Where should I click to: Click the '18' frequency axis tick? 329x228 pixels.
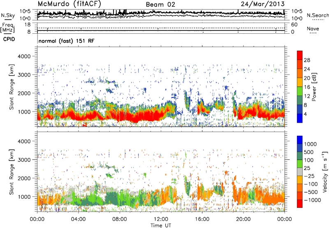tap(28, 25)
